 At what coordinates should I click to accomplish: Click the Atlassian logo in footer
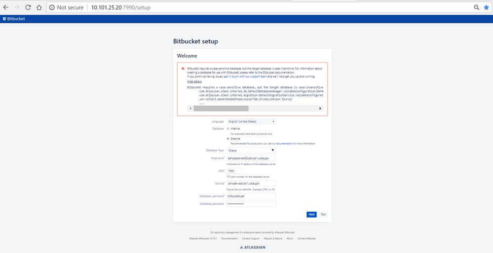[253, 247]
